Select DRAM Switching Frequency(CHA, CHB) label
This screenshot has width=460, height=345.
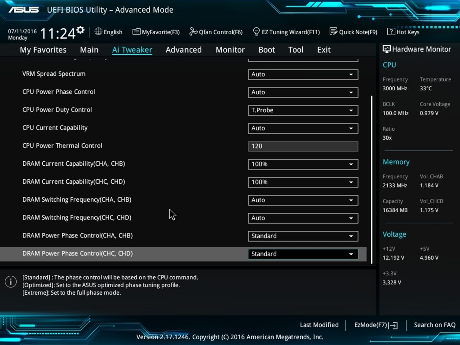(77, 200)
